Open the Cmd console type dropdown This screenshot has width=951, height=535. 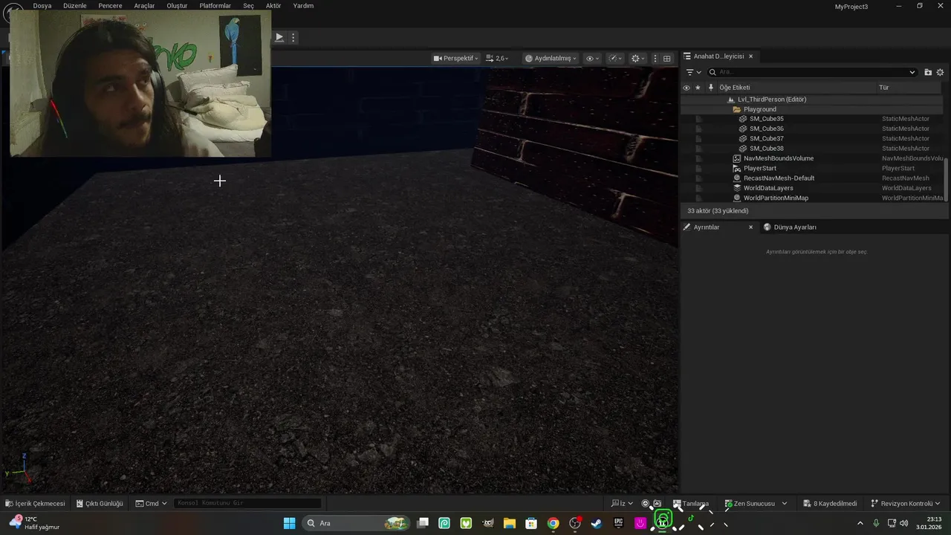[151, 504]
